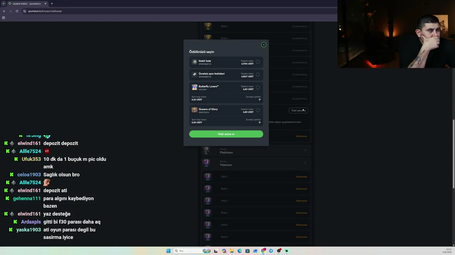Click the Titanium Ödül 6 trophy icon

click(208, 237)
